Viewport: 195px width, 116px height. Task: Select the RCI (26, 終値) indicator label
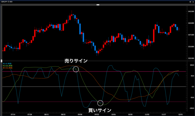coord(8,66)
